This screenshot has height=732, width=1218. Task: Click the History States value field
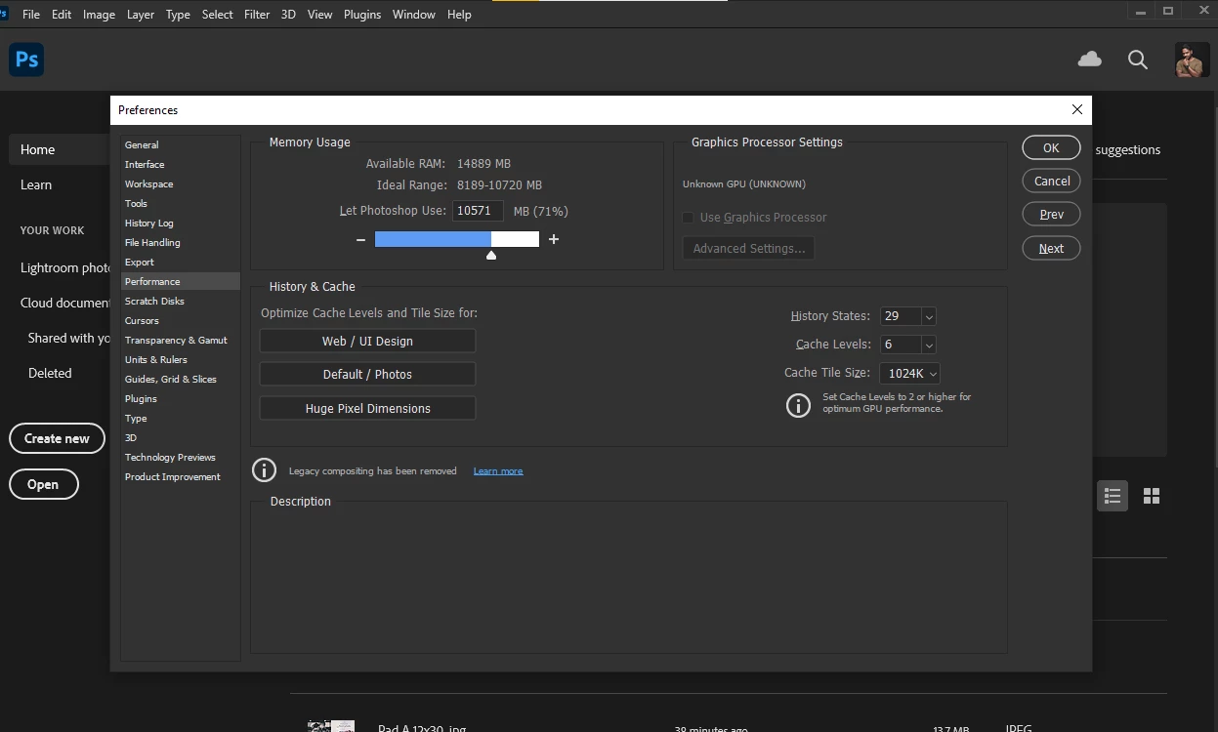pyautogui.click(x=900, y=316)
